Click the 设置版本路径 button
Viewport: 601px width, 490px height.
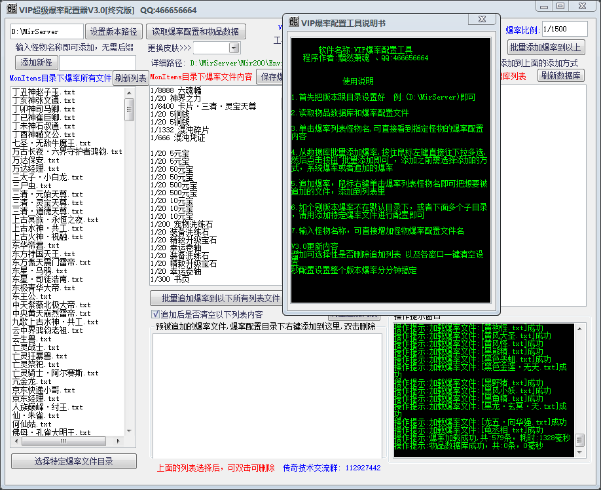click(114, 31)
